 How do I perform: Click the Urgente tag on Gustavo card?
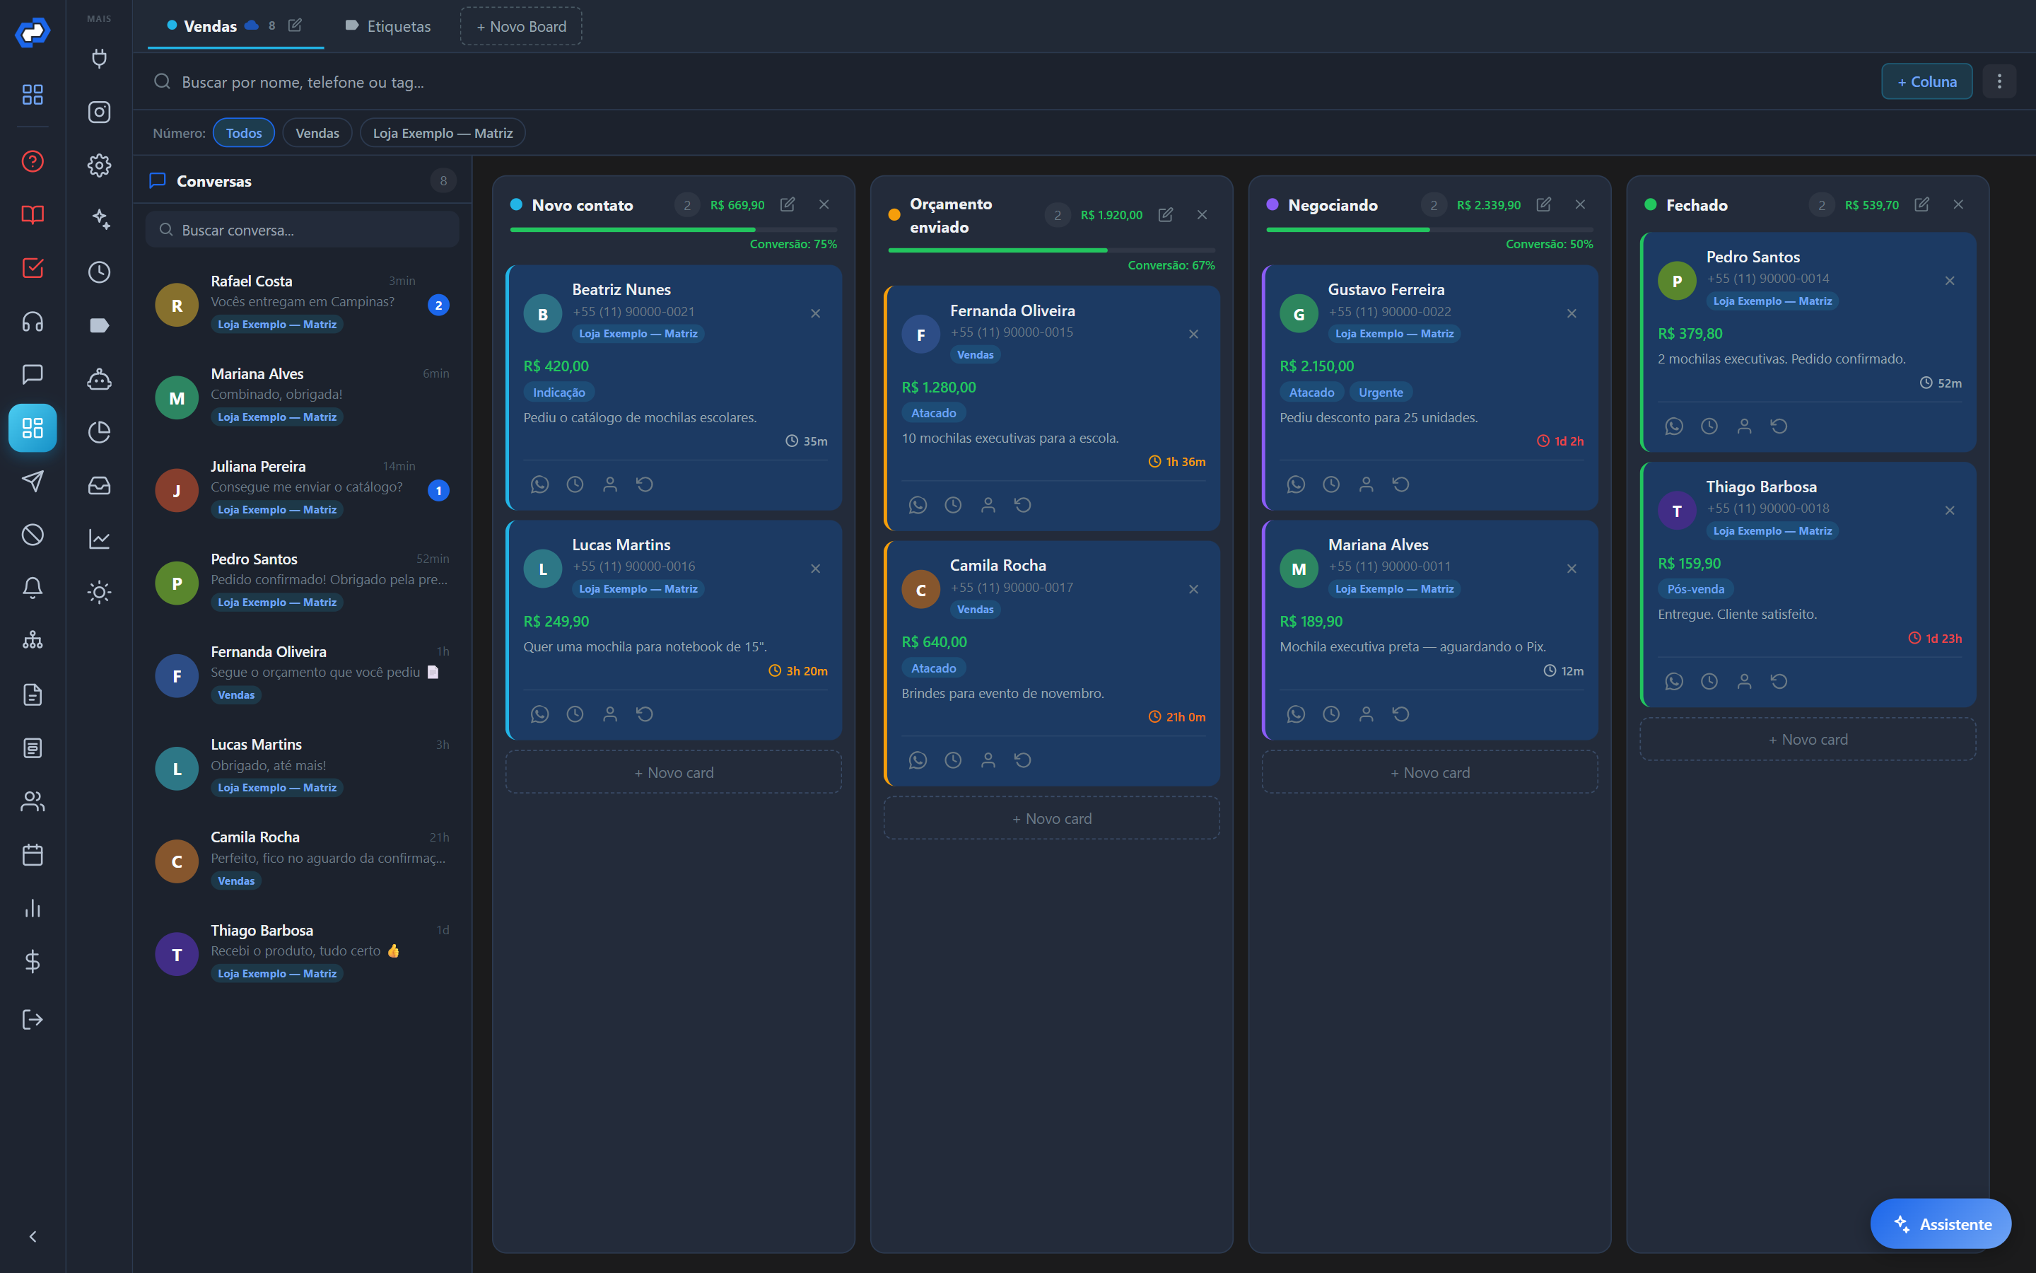point(1381,393)
